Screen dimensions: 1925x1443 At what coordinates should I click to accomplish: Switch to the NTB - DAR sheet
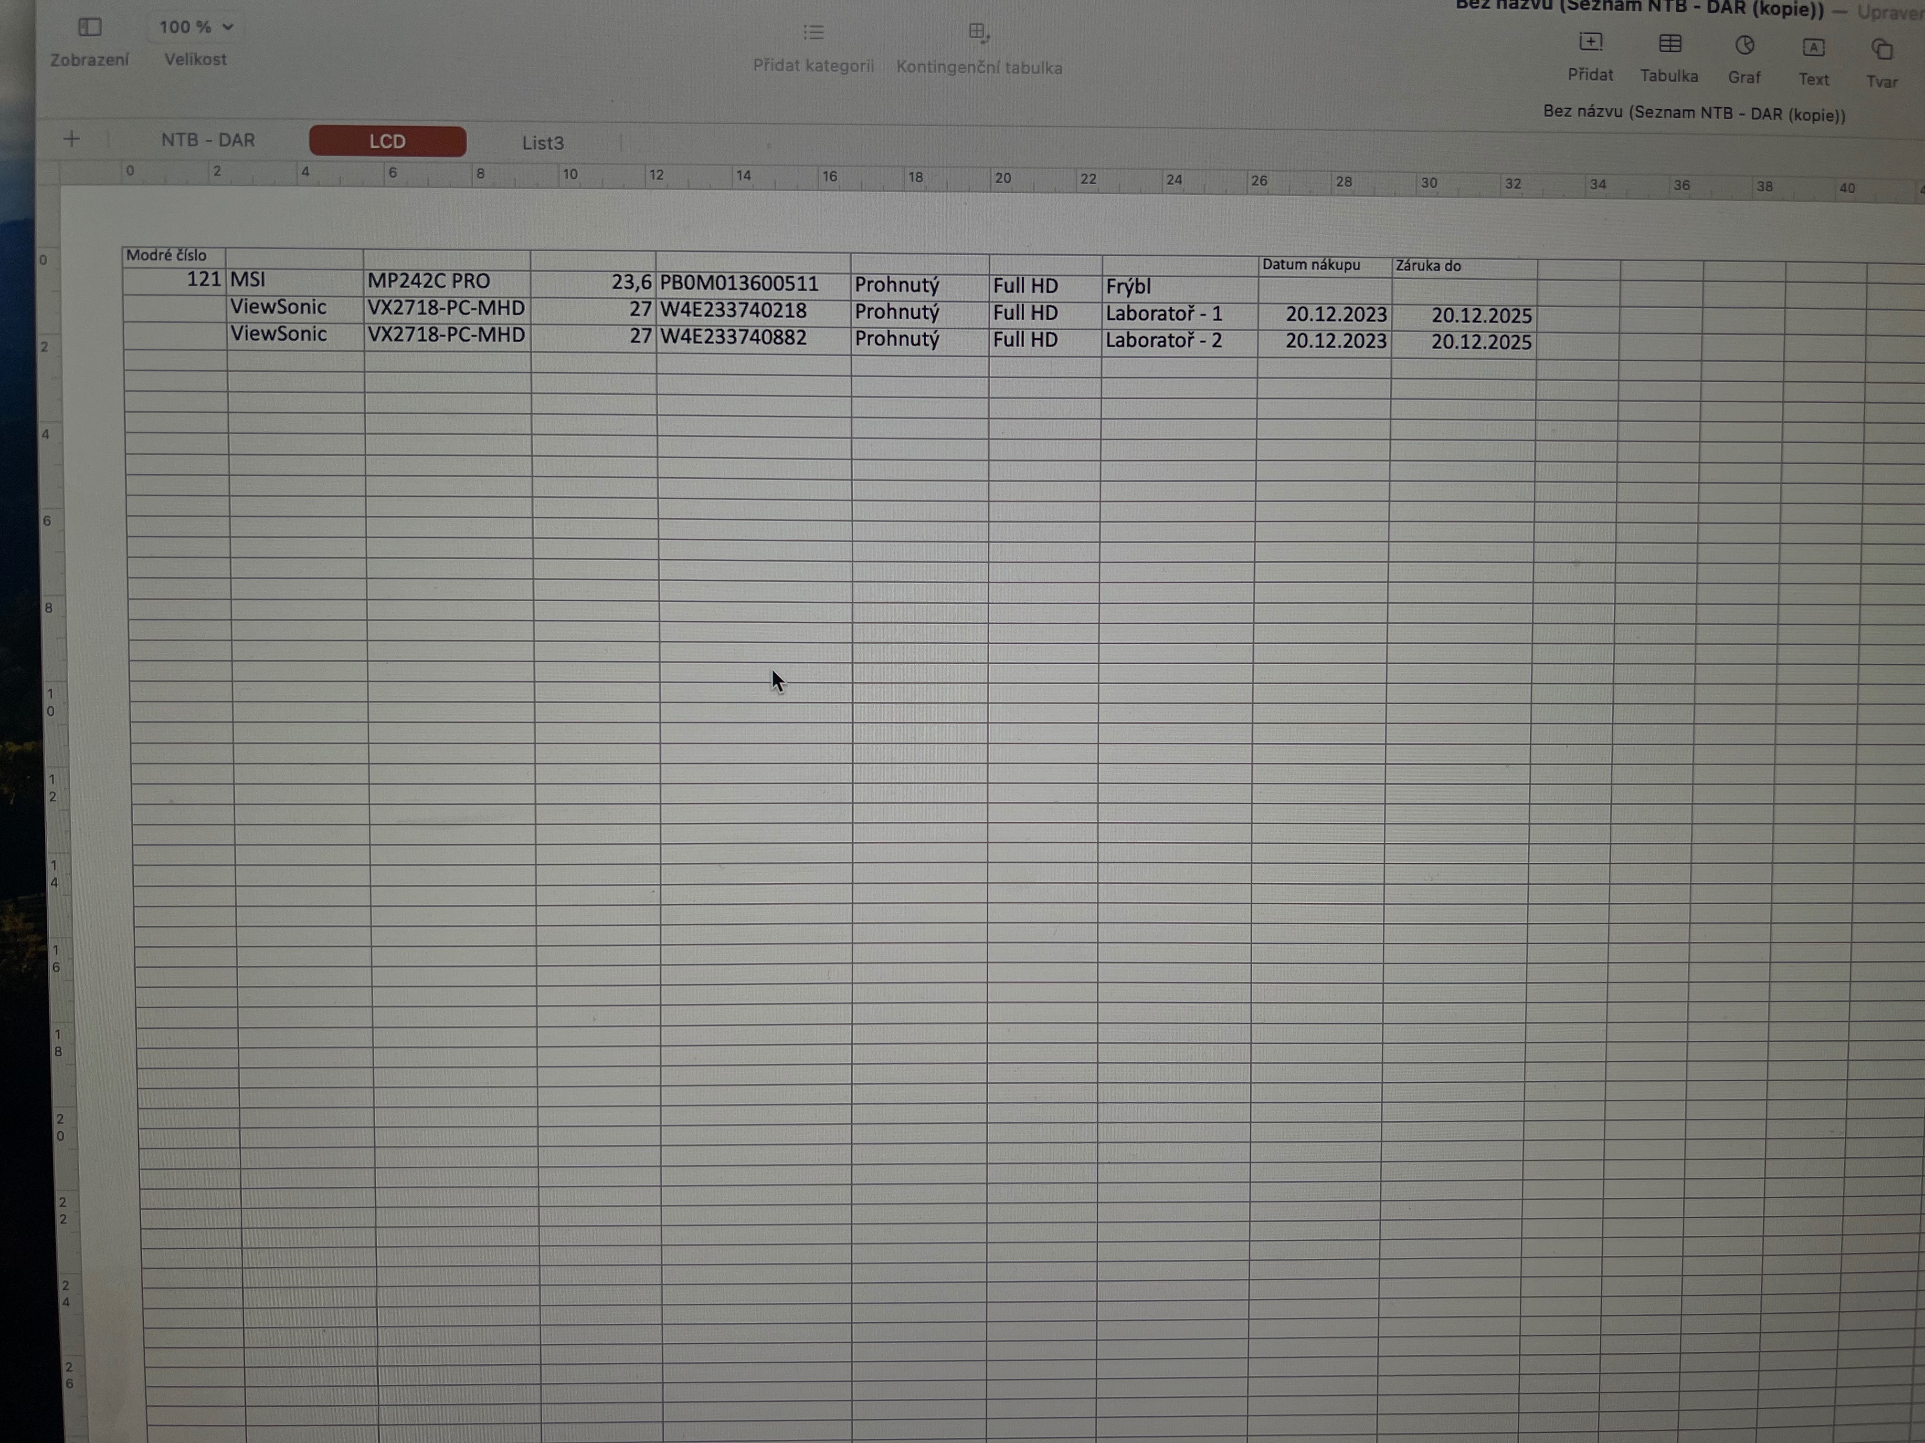tap(208, 140)
